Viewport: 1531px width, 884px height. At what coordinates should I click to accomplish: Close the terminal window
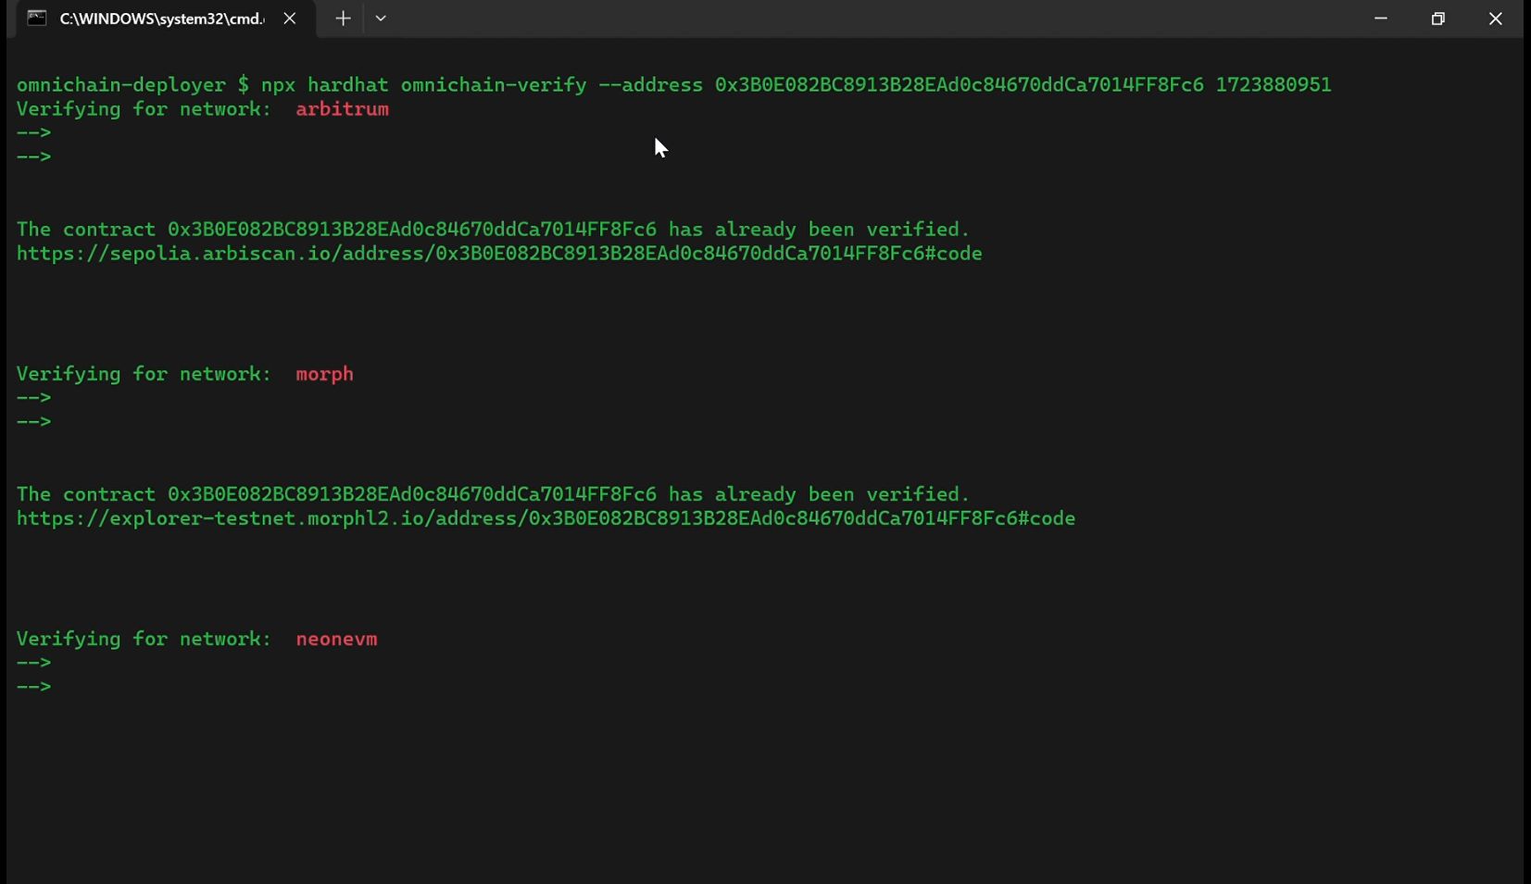1495,19
